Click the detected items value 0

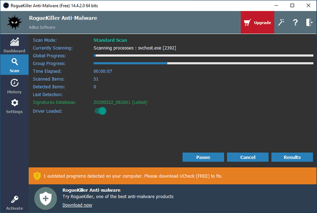tap(95, 87)
